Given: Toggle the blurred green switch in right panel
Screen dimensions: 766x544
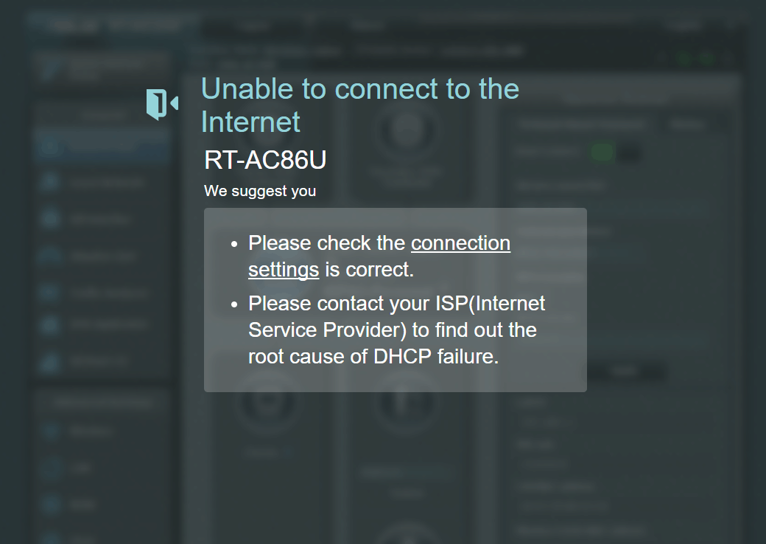Looking at the screenshot, I should click(x=602, y=153).
